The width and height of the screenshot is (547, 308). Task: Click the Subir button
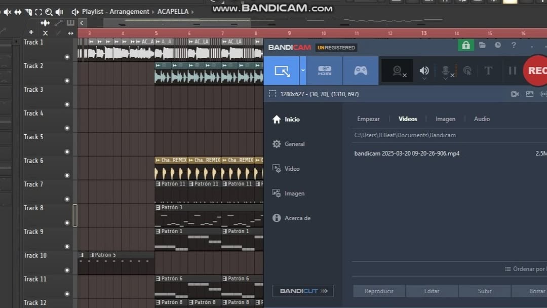pos(485,291)
